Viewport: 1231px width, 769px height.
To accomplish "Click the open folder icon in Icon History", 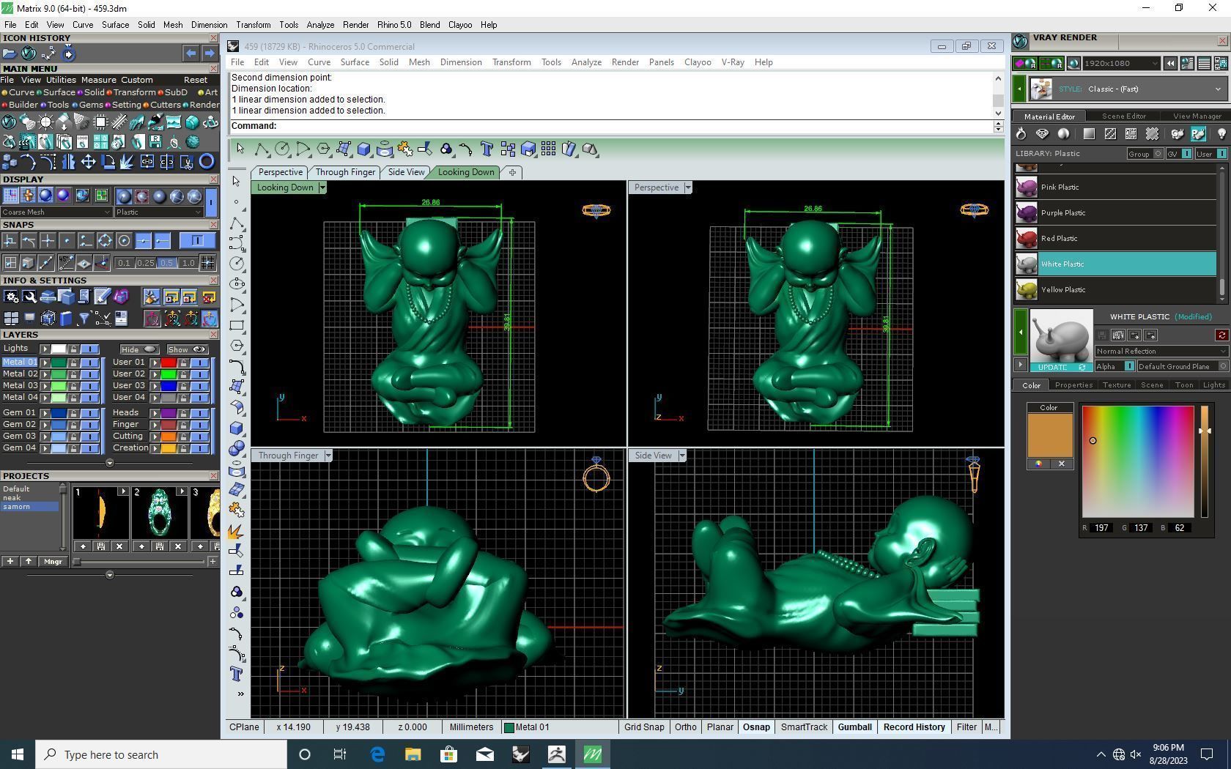I will [x=10, y=53].
